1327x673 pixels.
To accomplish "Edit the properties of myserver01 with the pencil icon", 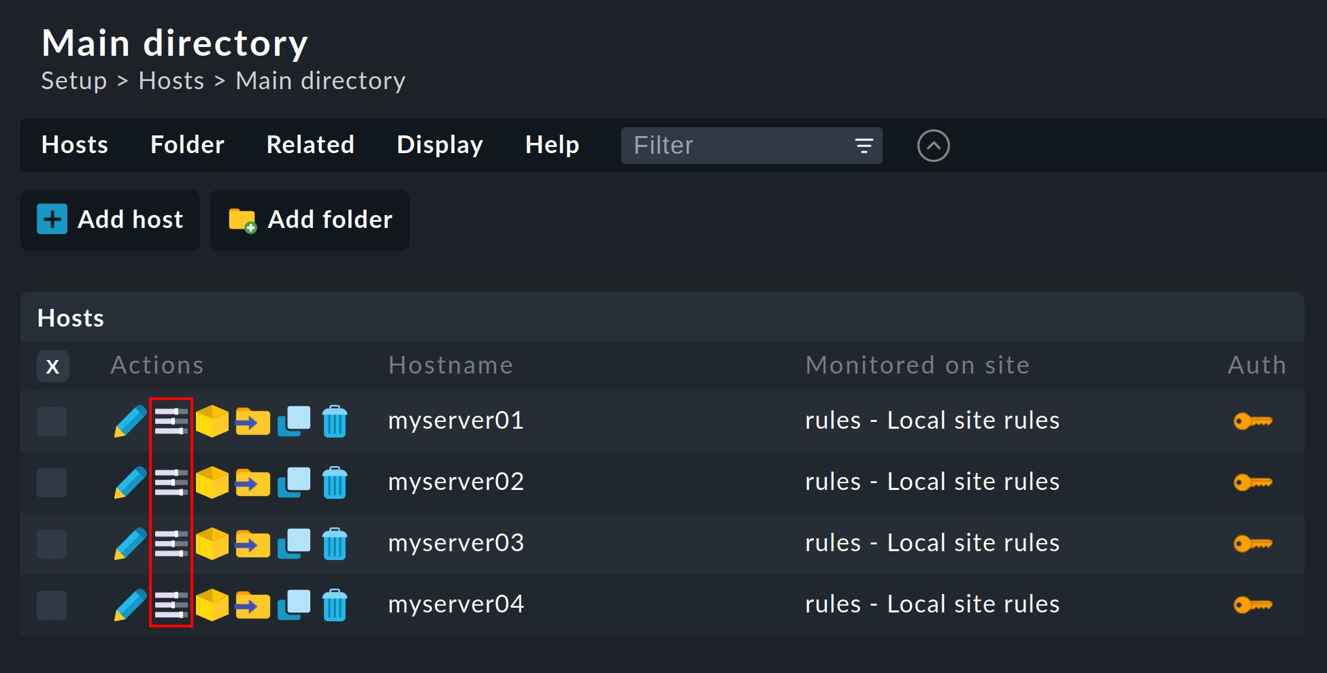I will (x=129, y=421).
